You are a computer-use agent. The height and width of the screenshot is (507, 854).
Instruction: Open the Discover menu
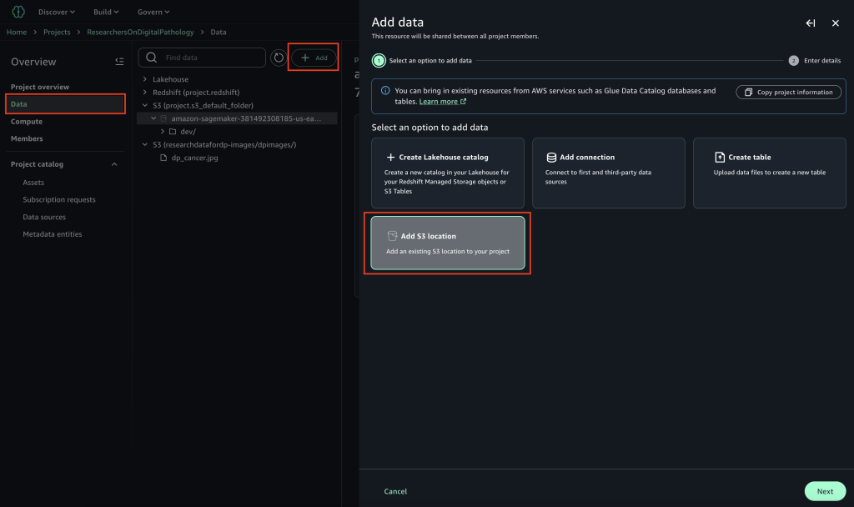click(56, 12)
